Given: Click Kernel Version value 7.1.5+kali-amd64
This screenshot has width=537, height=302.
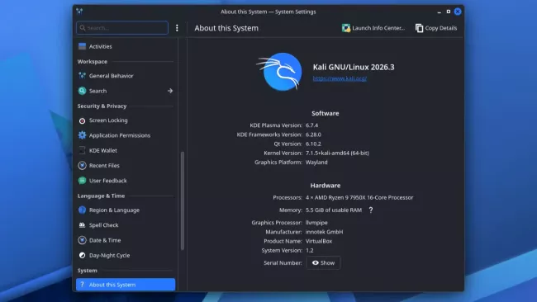Looking at the screenshot, I should pos(337,153).
